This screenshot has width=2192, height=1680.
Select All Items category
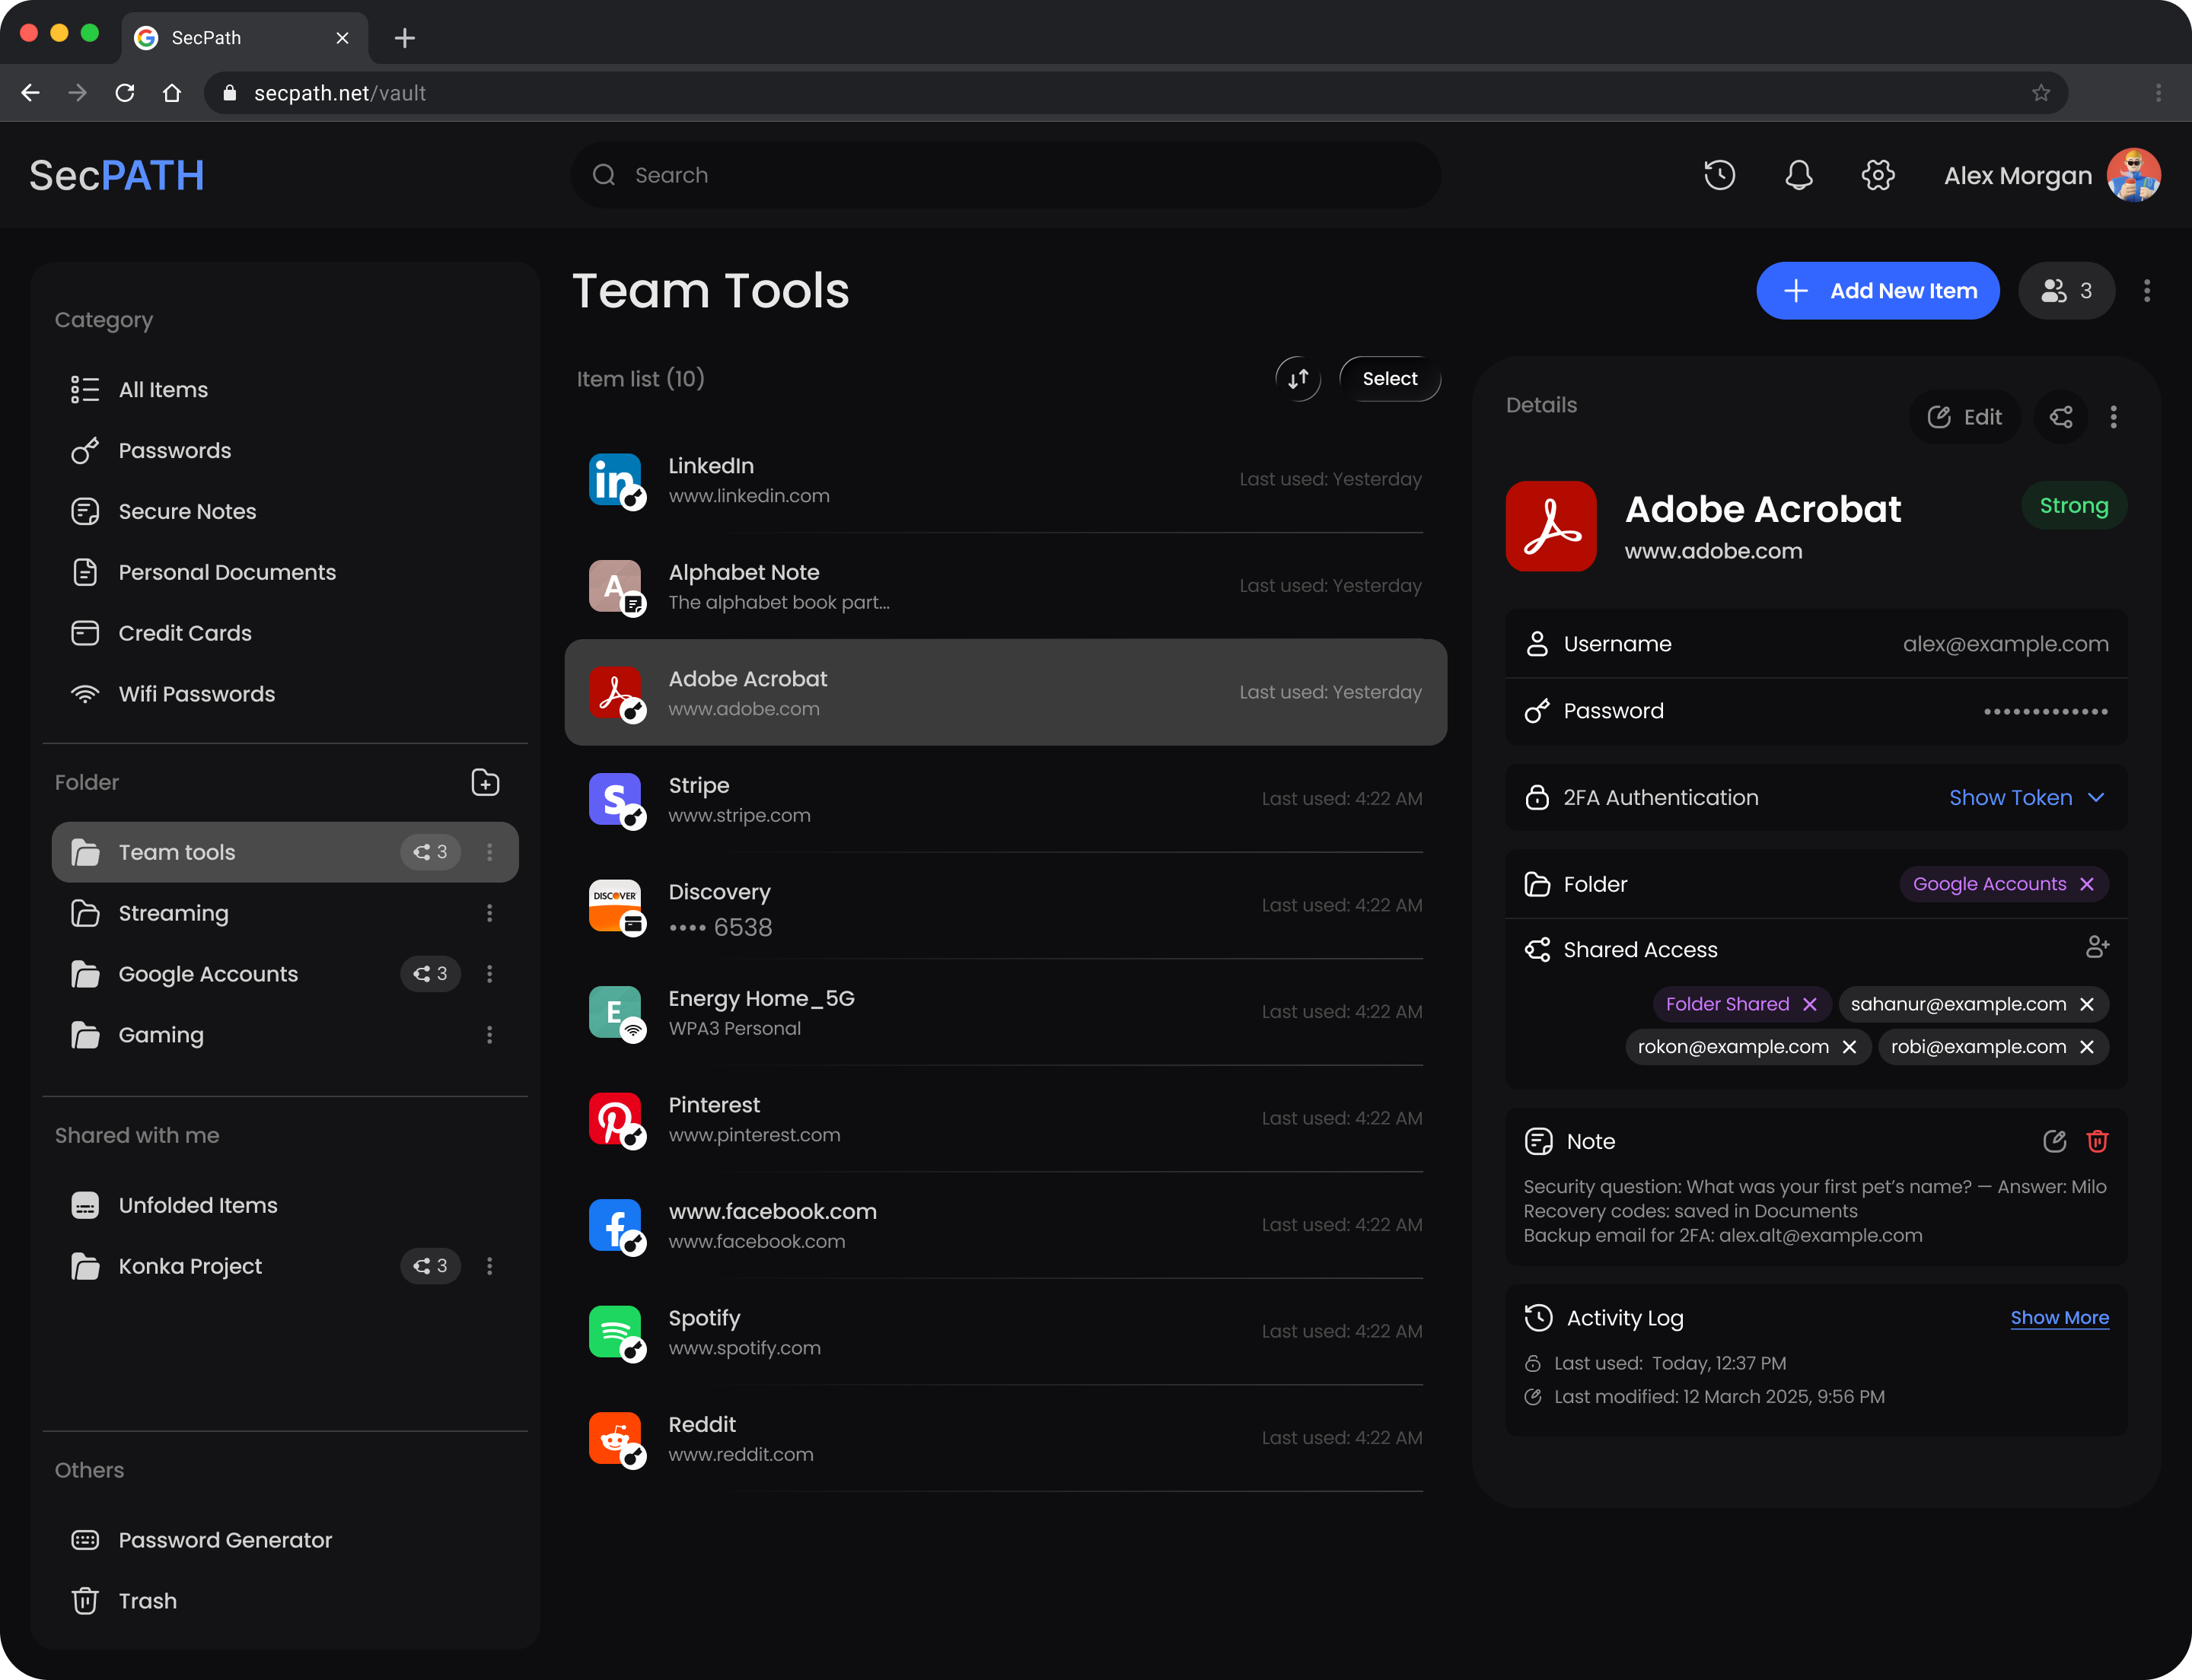(285, 390)
